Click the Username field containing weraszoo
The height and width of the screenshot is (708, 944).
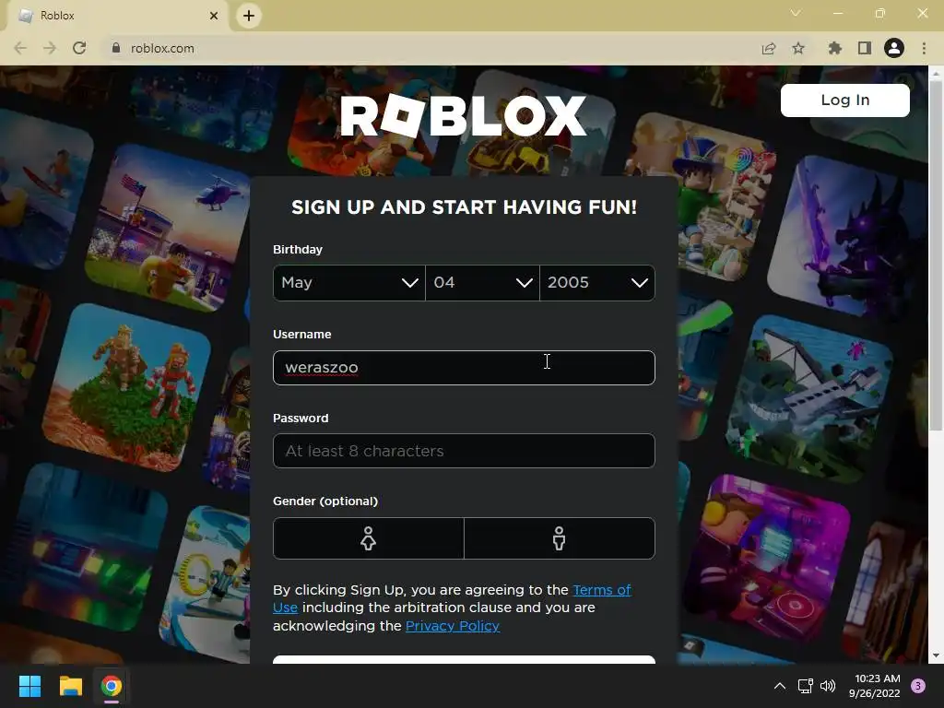pos(464,367)
